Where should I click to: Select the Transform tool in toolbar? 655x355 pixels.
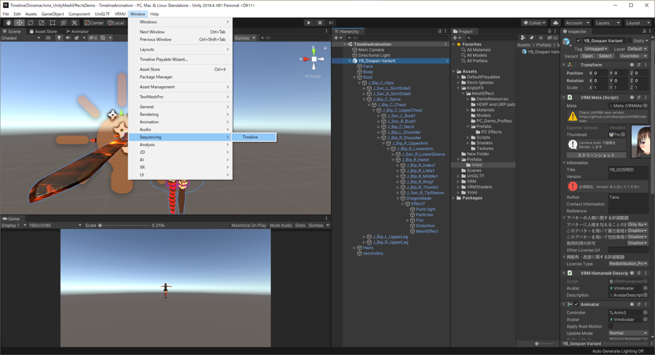[63, 23]
